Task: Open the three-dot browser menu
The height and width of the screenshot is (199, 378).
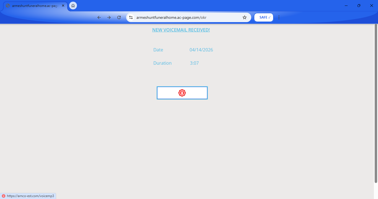Action: pos(279,17)
